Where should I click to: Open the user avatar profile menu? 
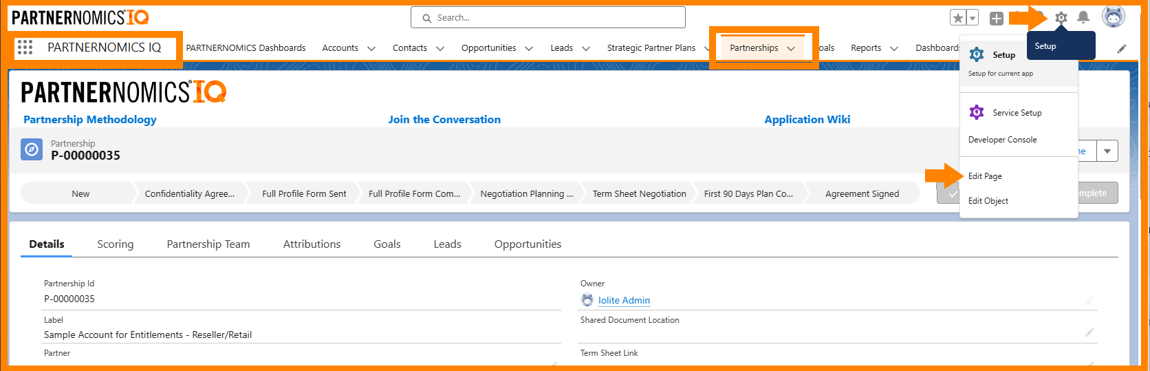pyautogui.click(x=1114, y=17)
